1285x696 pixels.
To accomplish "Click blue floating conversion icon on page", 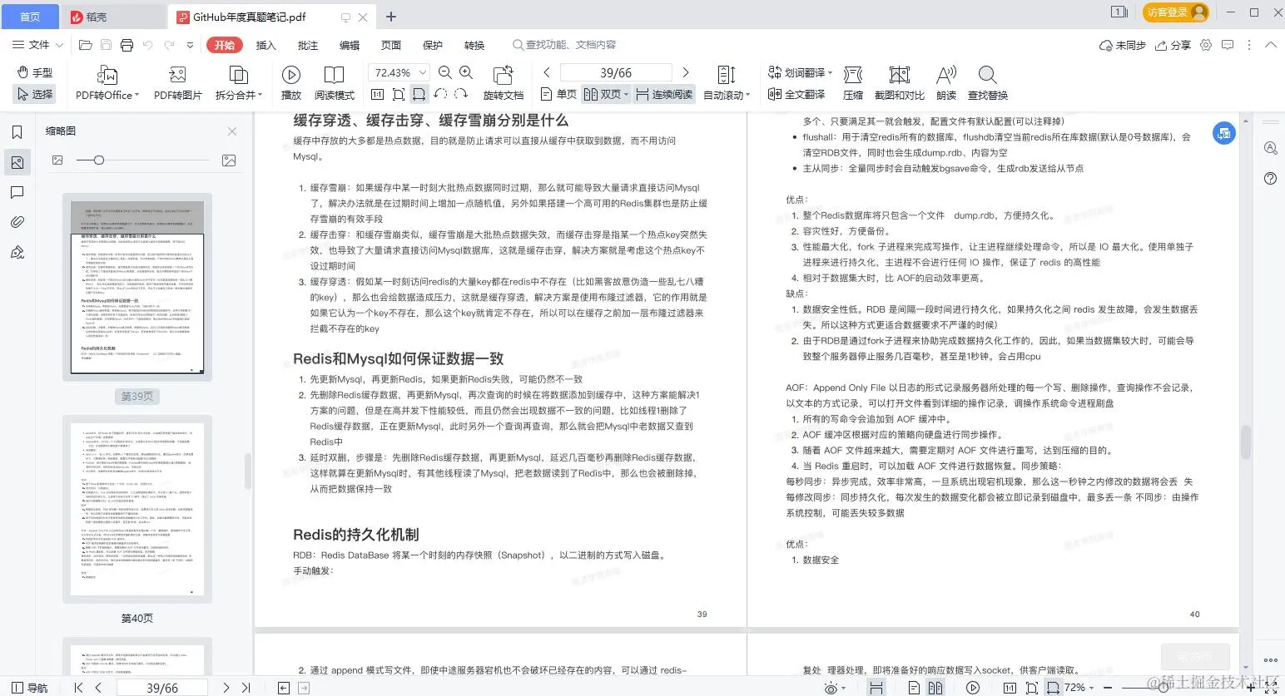I will [x=1223, y=133].
